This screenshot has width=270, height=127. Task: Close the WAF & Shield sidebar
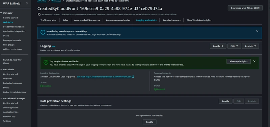click(x=27, y=3)
